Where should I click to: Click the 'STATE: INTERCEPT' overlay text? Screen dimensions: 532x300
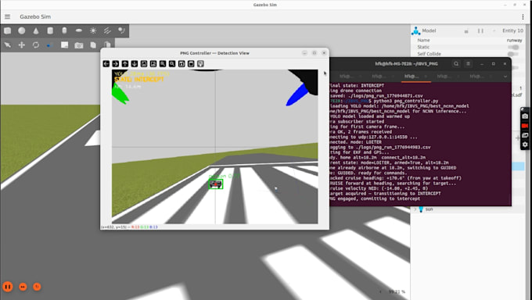pos(139,80)
